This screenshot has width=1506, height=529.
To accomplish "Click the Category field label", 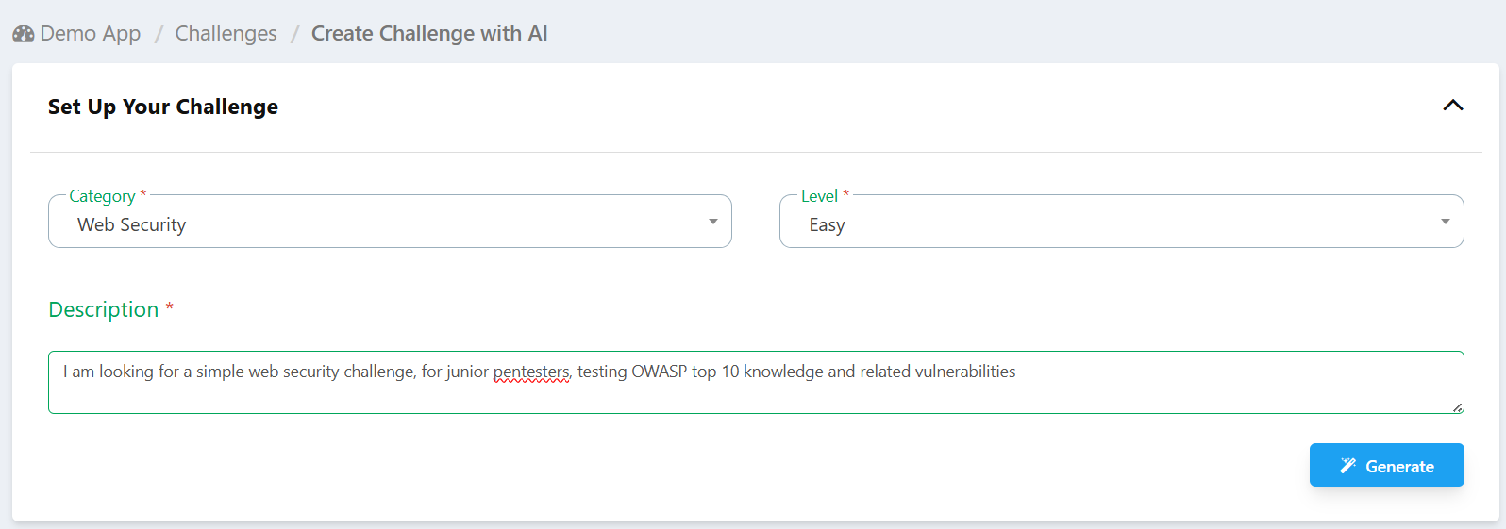I will click(102, 196).
